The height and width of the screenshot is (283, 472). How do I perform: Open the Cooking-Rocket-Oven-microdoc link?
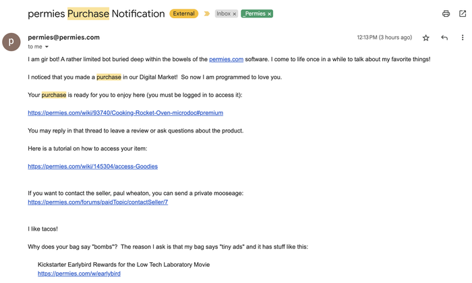tap(125, 113)
